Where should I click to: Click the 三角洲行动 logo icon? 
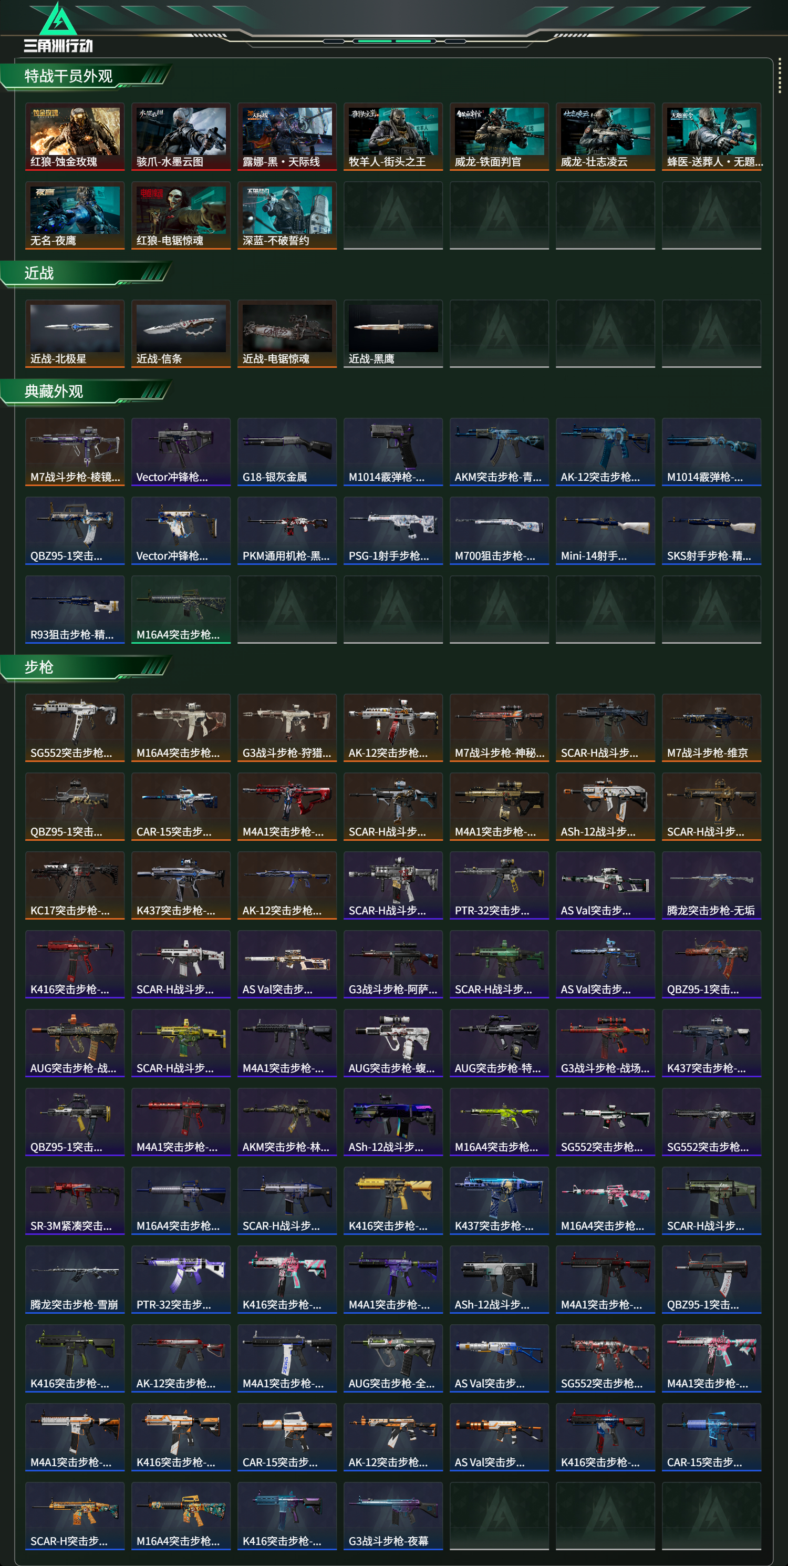pos(58,27)
